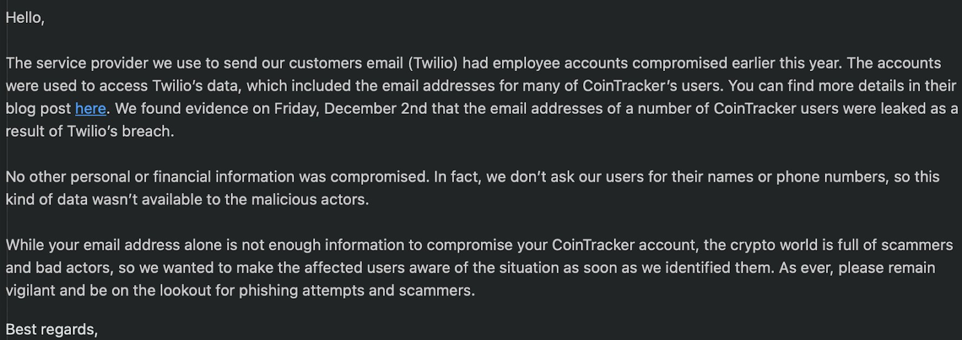Click the phrase 'please remain vigilant'

[887, 268]
